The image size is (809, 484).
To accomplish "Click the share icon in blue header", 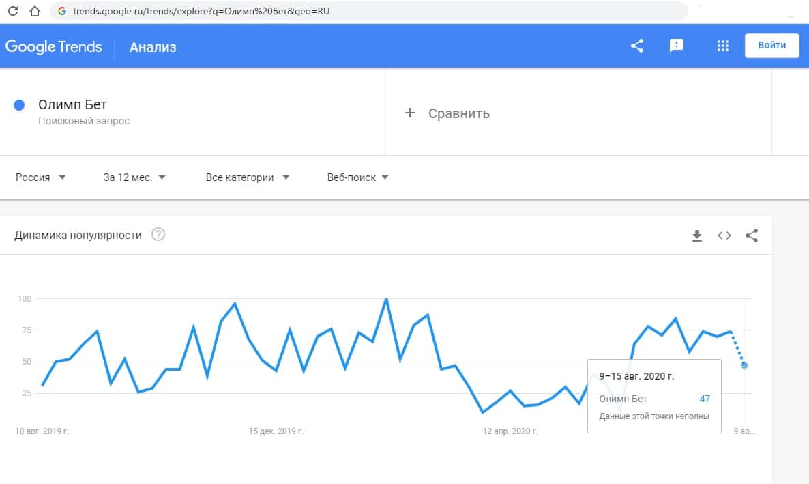I will (x=637, y=46).
